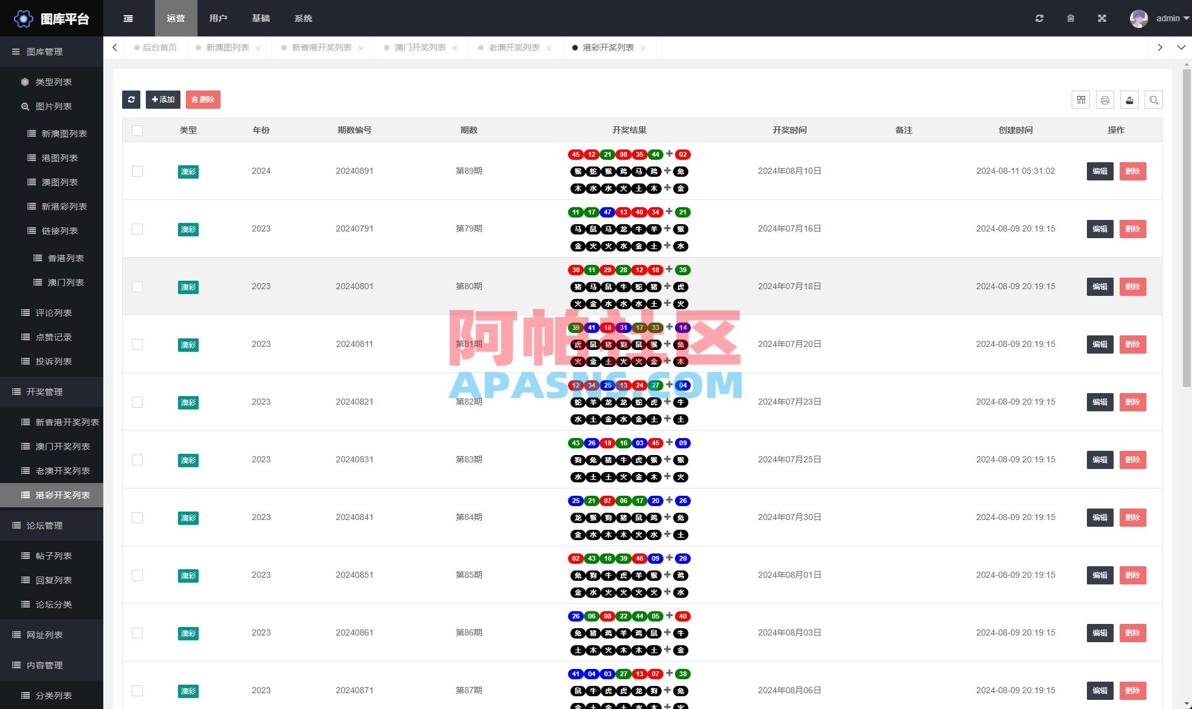
Task: Open the admin account dropdown
Action: tap(1170, 18)
